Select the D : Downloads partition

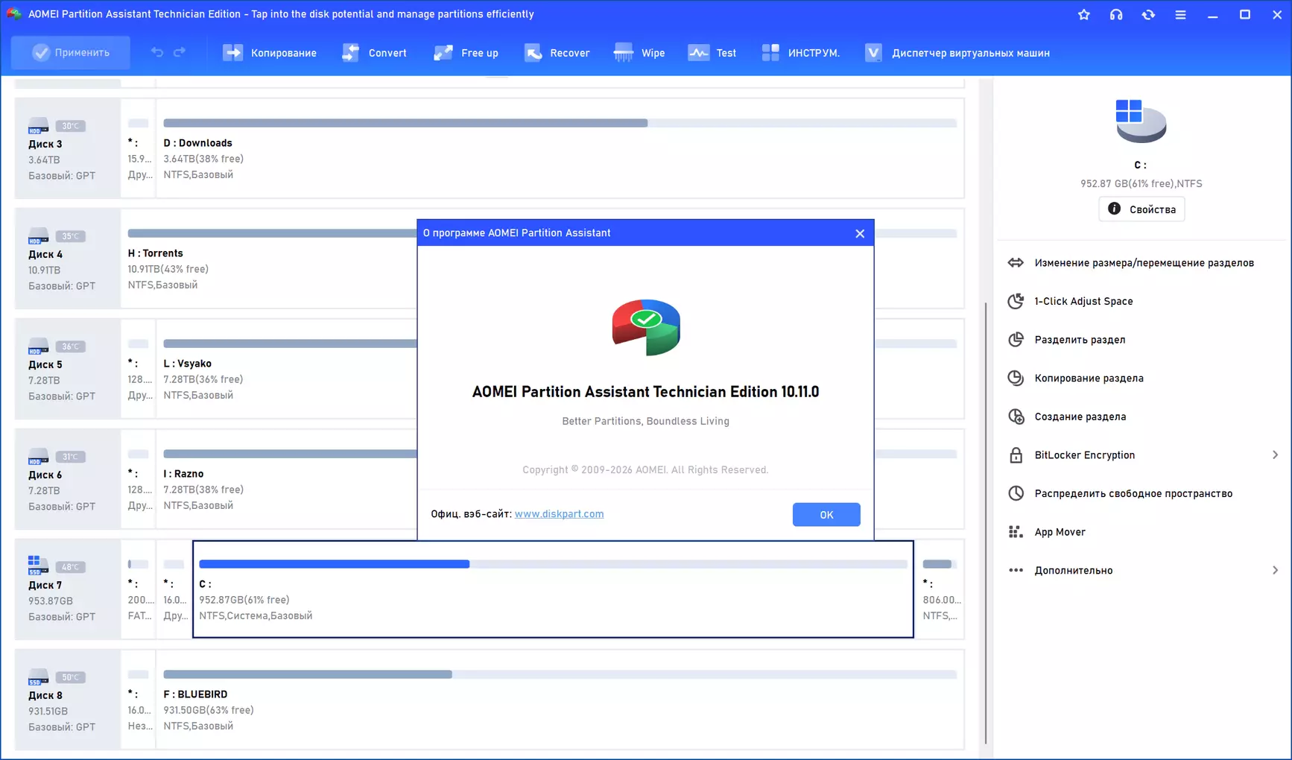[x=560, y=148]
